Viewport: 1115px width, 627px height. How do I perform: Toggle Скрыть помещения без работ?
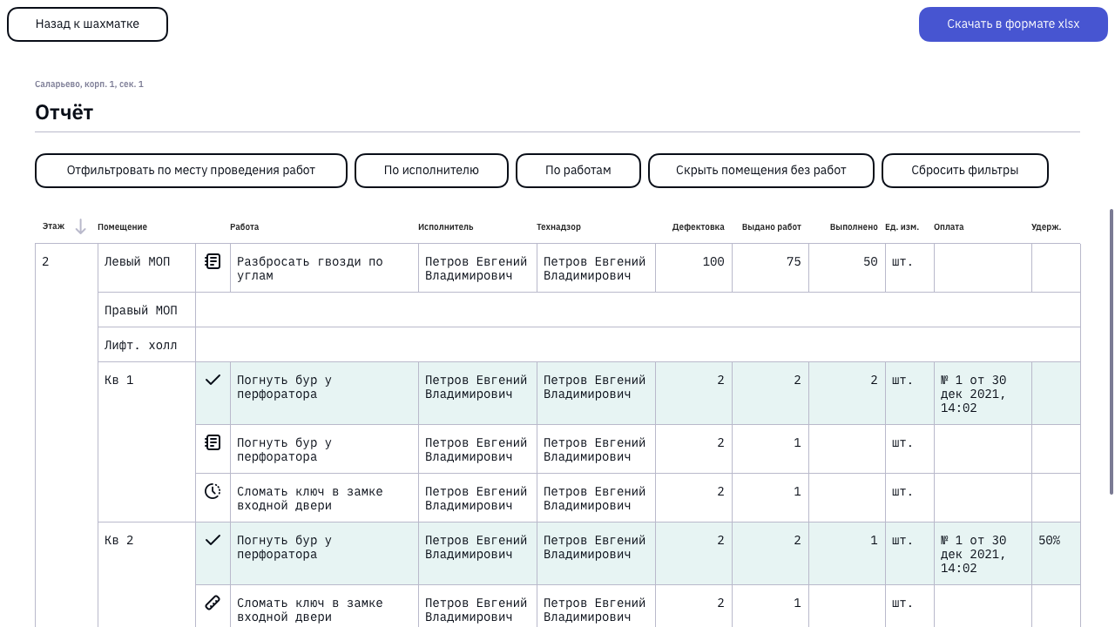761,171
